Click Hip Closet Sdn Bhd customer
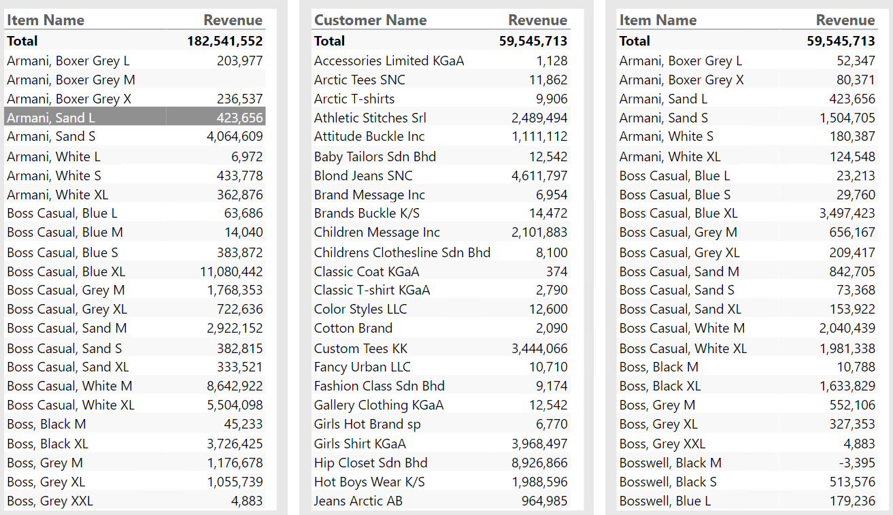 point(371,463)
